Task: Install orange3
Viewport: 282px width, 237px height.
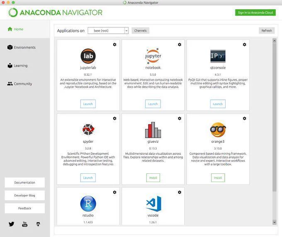Action: point(218,178)
